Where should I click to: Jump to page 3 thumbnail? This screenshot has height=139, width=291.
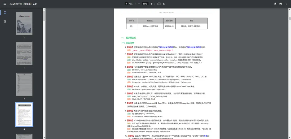(24, 85)
